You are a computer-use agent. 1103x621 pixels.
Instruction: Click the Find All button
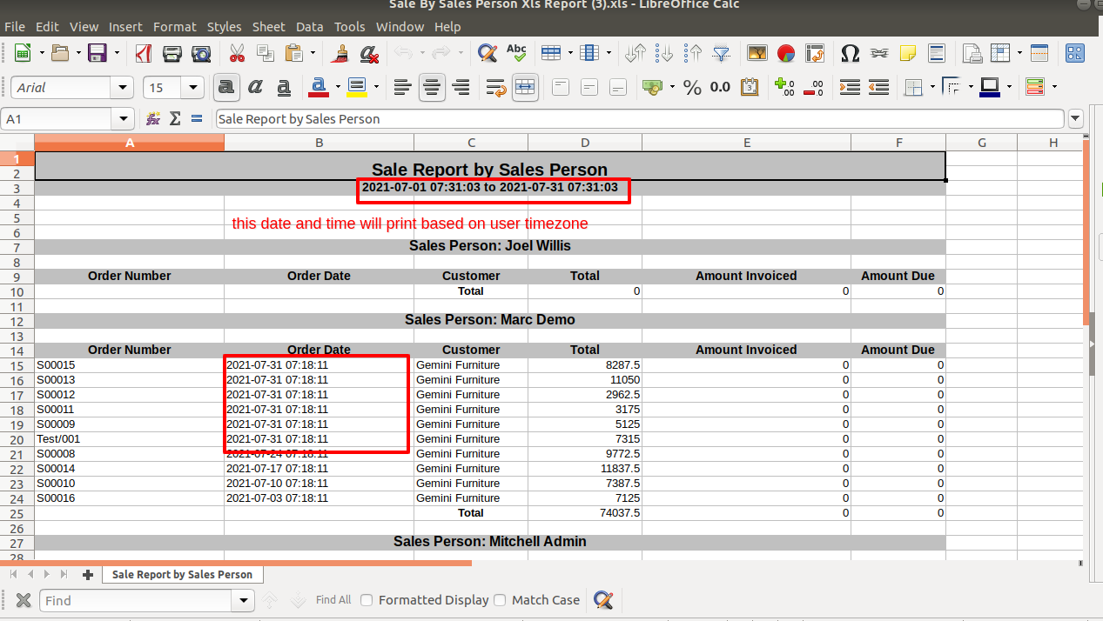coord(333,600)
